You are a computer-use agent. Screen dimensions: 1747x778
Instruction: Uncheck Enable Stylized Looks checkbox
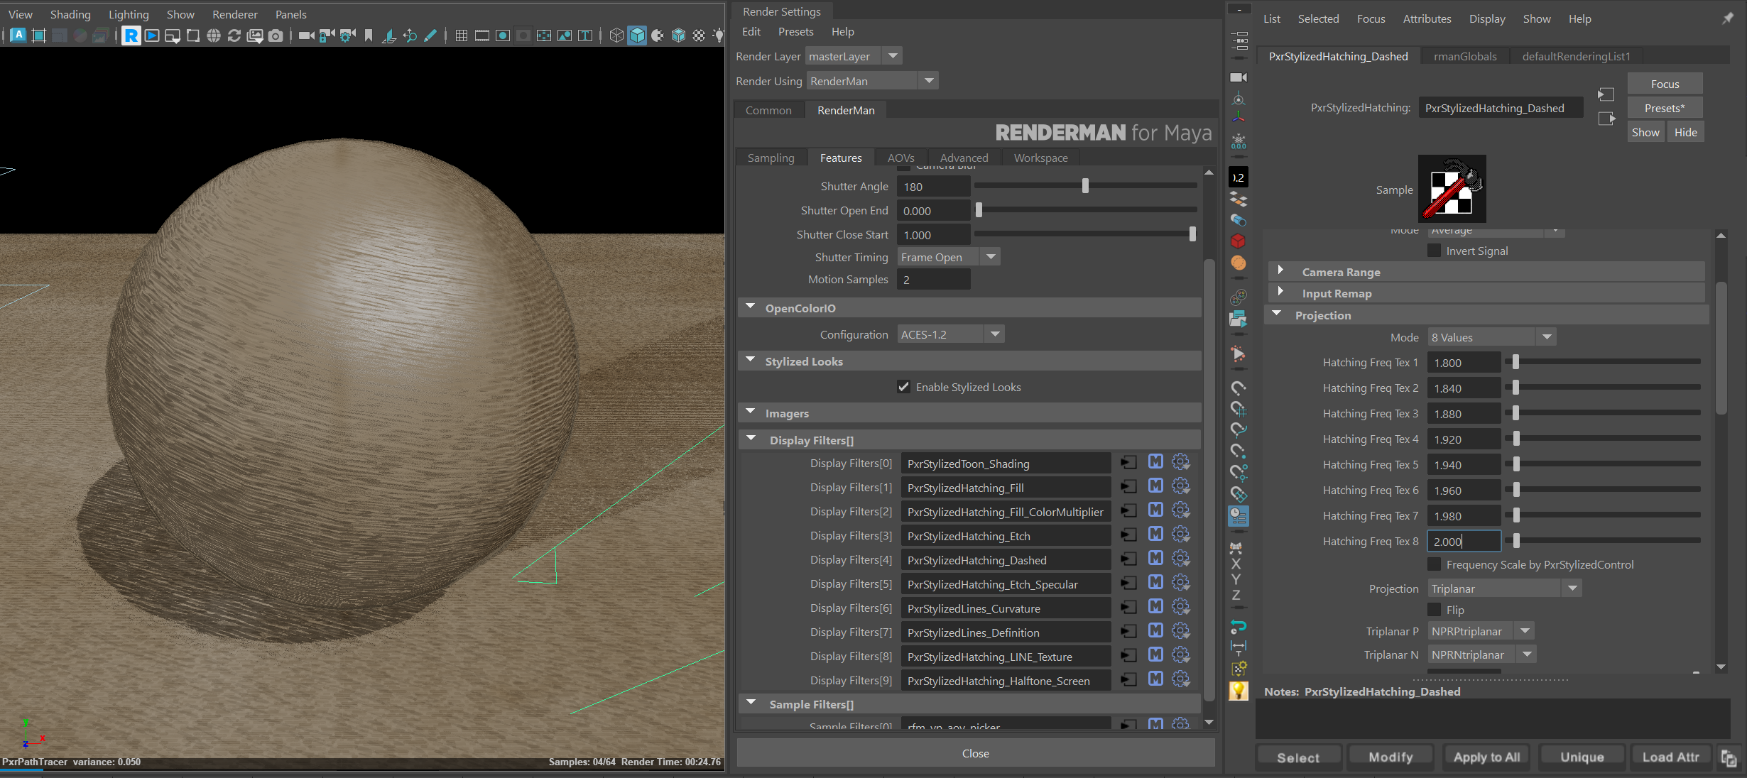(903, 387)
